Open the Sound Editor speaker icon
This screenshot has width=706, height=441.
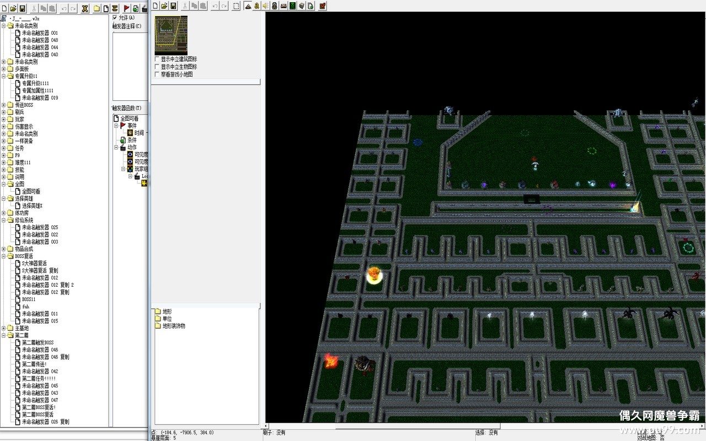[x=265, y=6]
